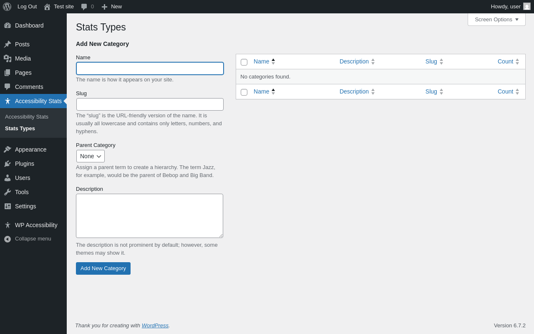Open the Parent Category dropdown

click(91, 156)
